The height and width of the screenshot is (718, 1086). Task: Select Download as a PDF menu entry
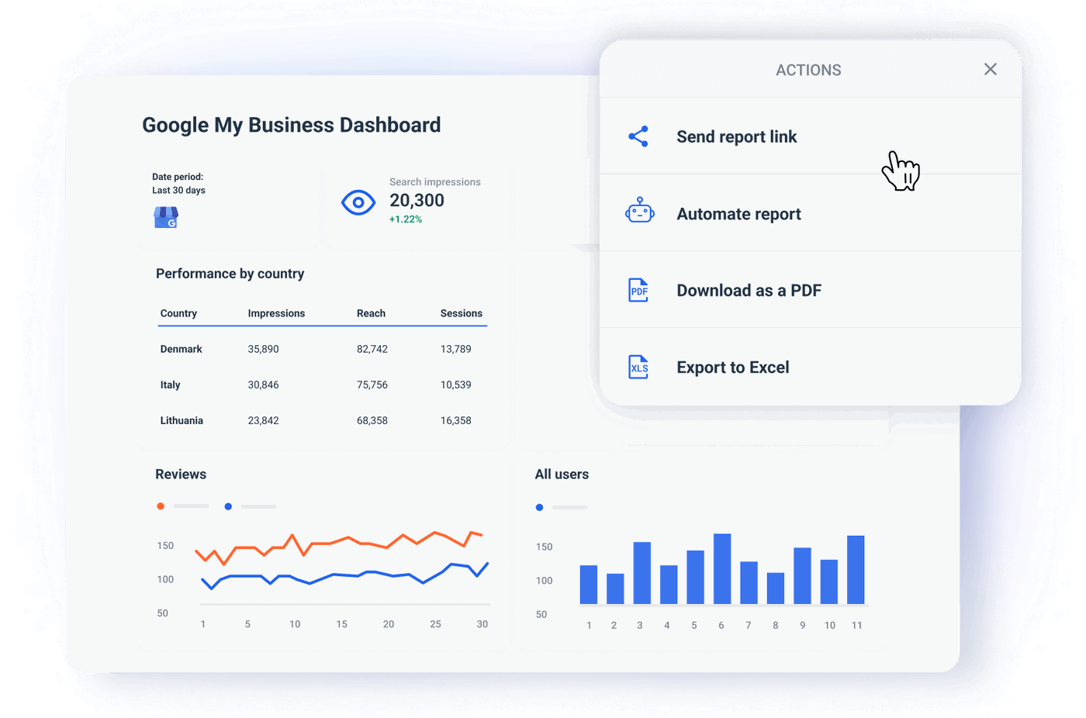tap(749, 290)
